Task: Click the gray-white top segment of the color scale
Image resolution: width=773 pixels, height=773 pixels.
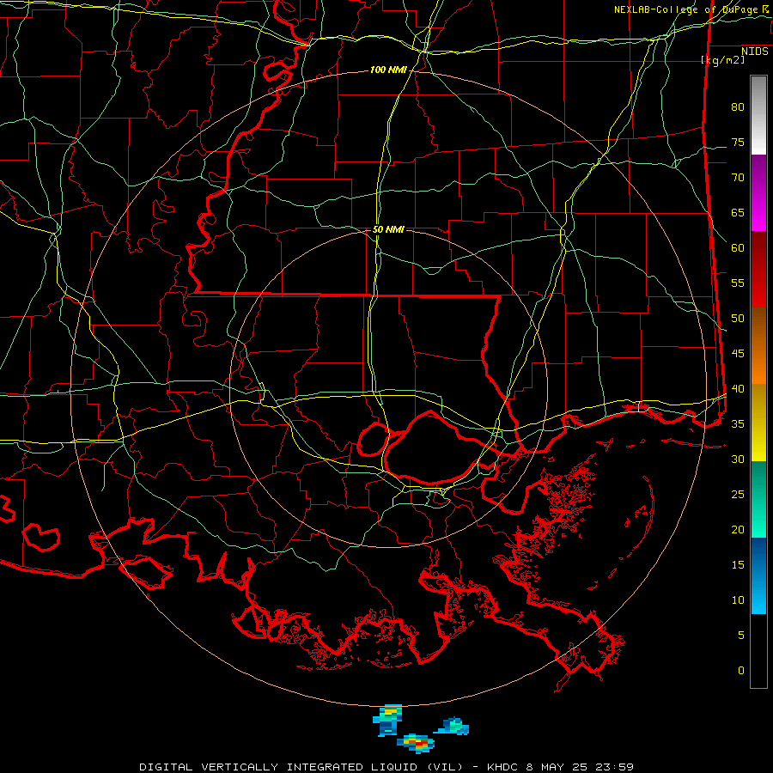Action: point(758,115)
